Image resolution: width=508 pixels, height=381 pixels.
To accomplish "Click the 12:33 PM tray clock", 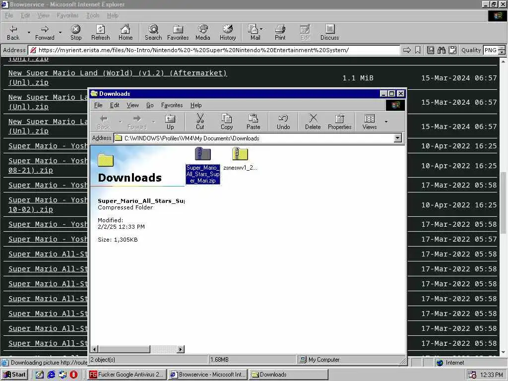I will 491,375.
